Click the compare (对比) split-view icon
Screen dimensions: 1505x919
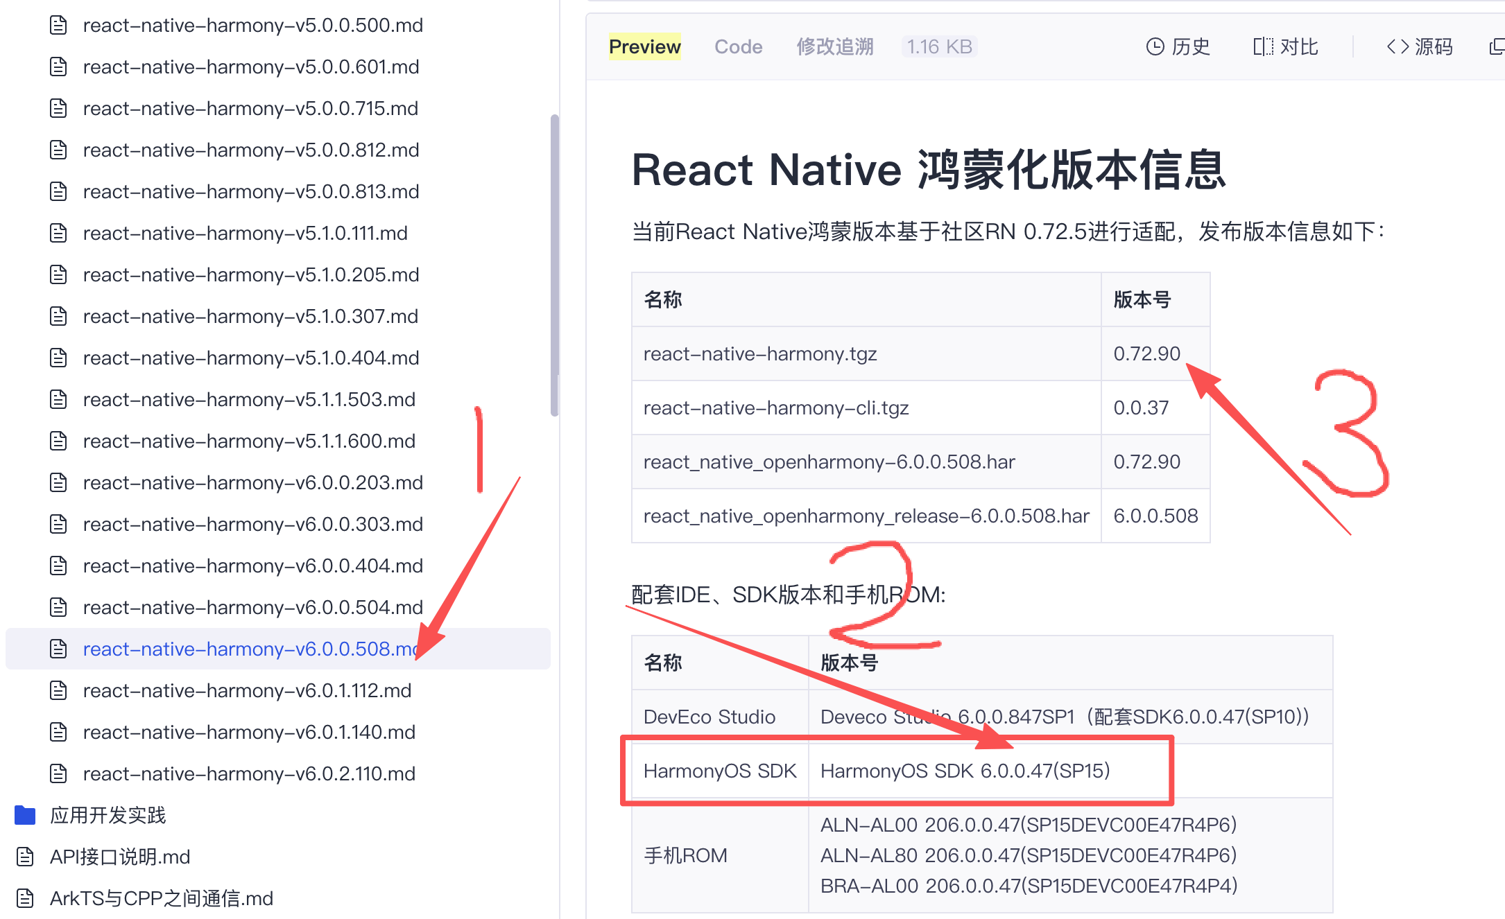(x=1263, y=46)
